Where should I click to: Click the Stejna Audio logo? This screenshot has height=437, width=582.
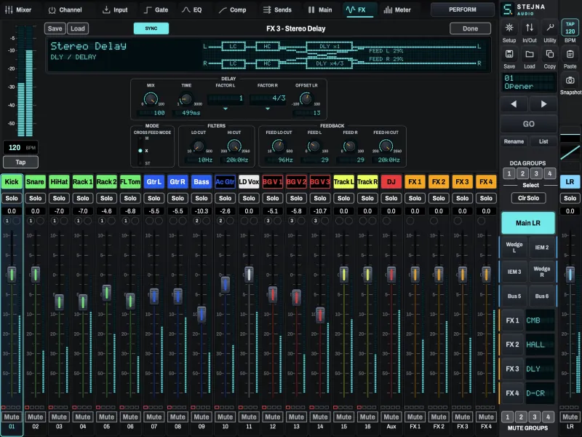523,9
